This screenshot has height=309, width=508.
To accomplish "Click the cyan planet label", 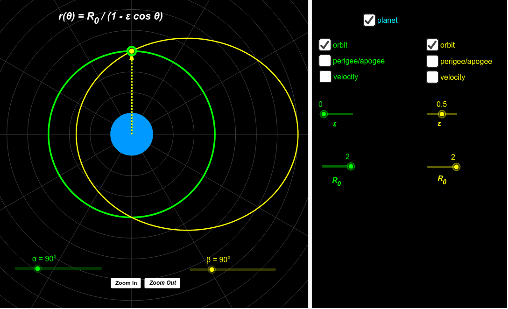I will [x=387, y=21].
